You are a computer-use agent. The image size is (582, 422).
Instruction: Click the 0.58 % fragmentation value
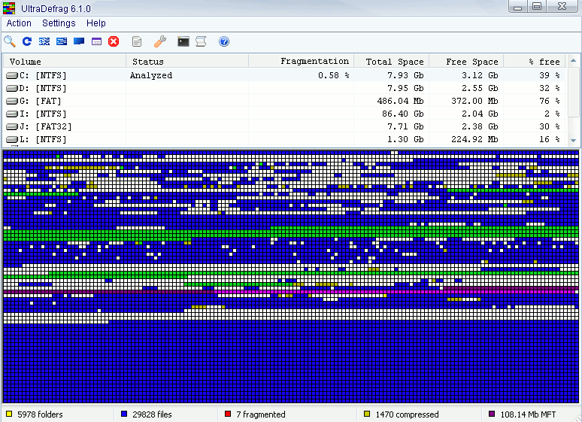click(333, 75)
